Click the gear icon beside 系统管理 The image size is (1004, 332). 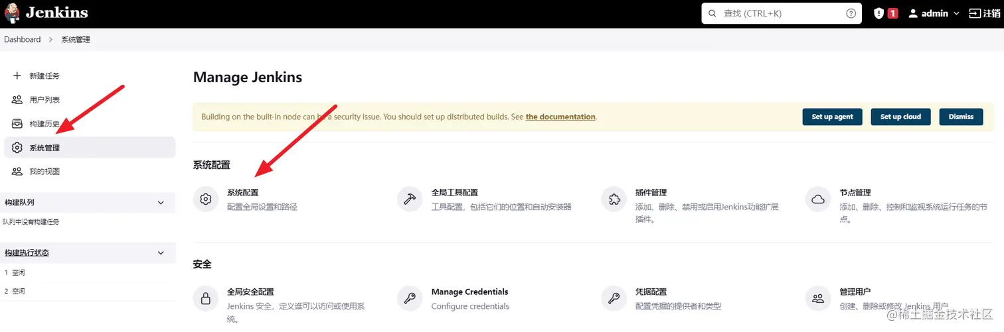point(17,147)
